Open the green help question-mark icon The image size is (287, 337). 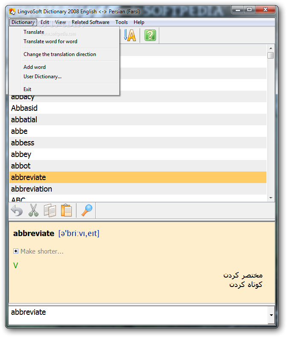tap(150, 35)
